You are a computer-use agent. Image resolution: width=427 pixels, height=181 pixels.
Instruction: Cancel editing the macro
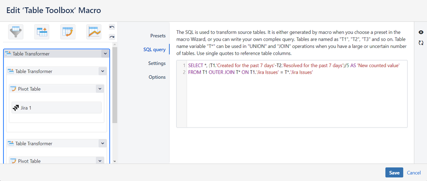pos(414,172)
